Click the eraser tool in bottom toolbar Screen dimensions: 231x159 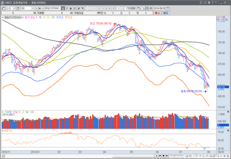pos(210,156)
